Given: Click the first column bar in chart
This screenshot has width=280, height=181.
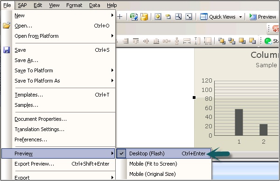Looking at the screenshot, I should [x=239, y=122].
